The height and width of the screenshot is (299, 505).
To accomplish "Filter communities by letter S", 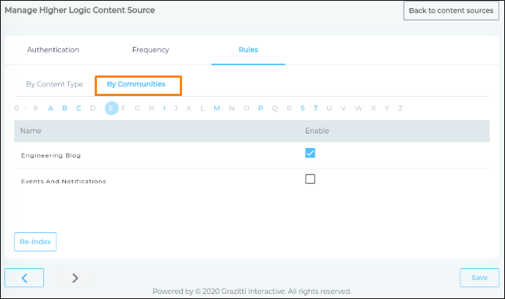I will 302,108.
